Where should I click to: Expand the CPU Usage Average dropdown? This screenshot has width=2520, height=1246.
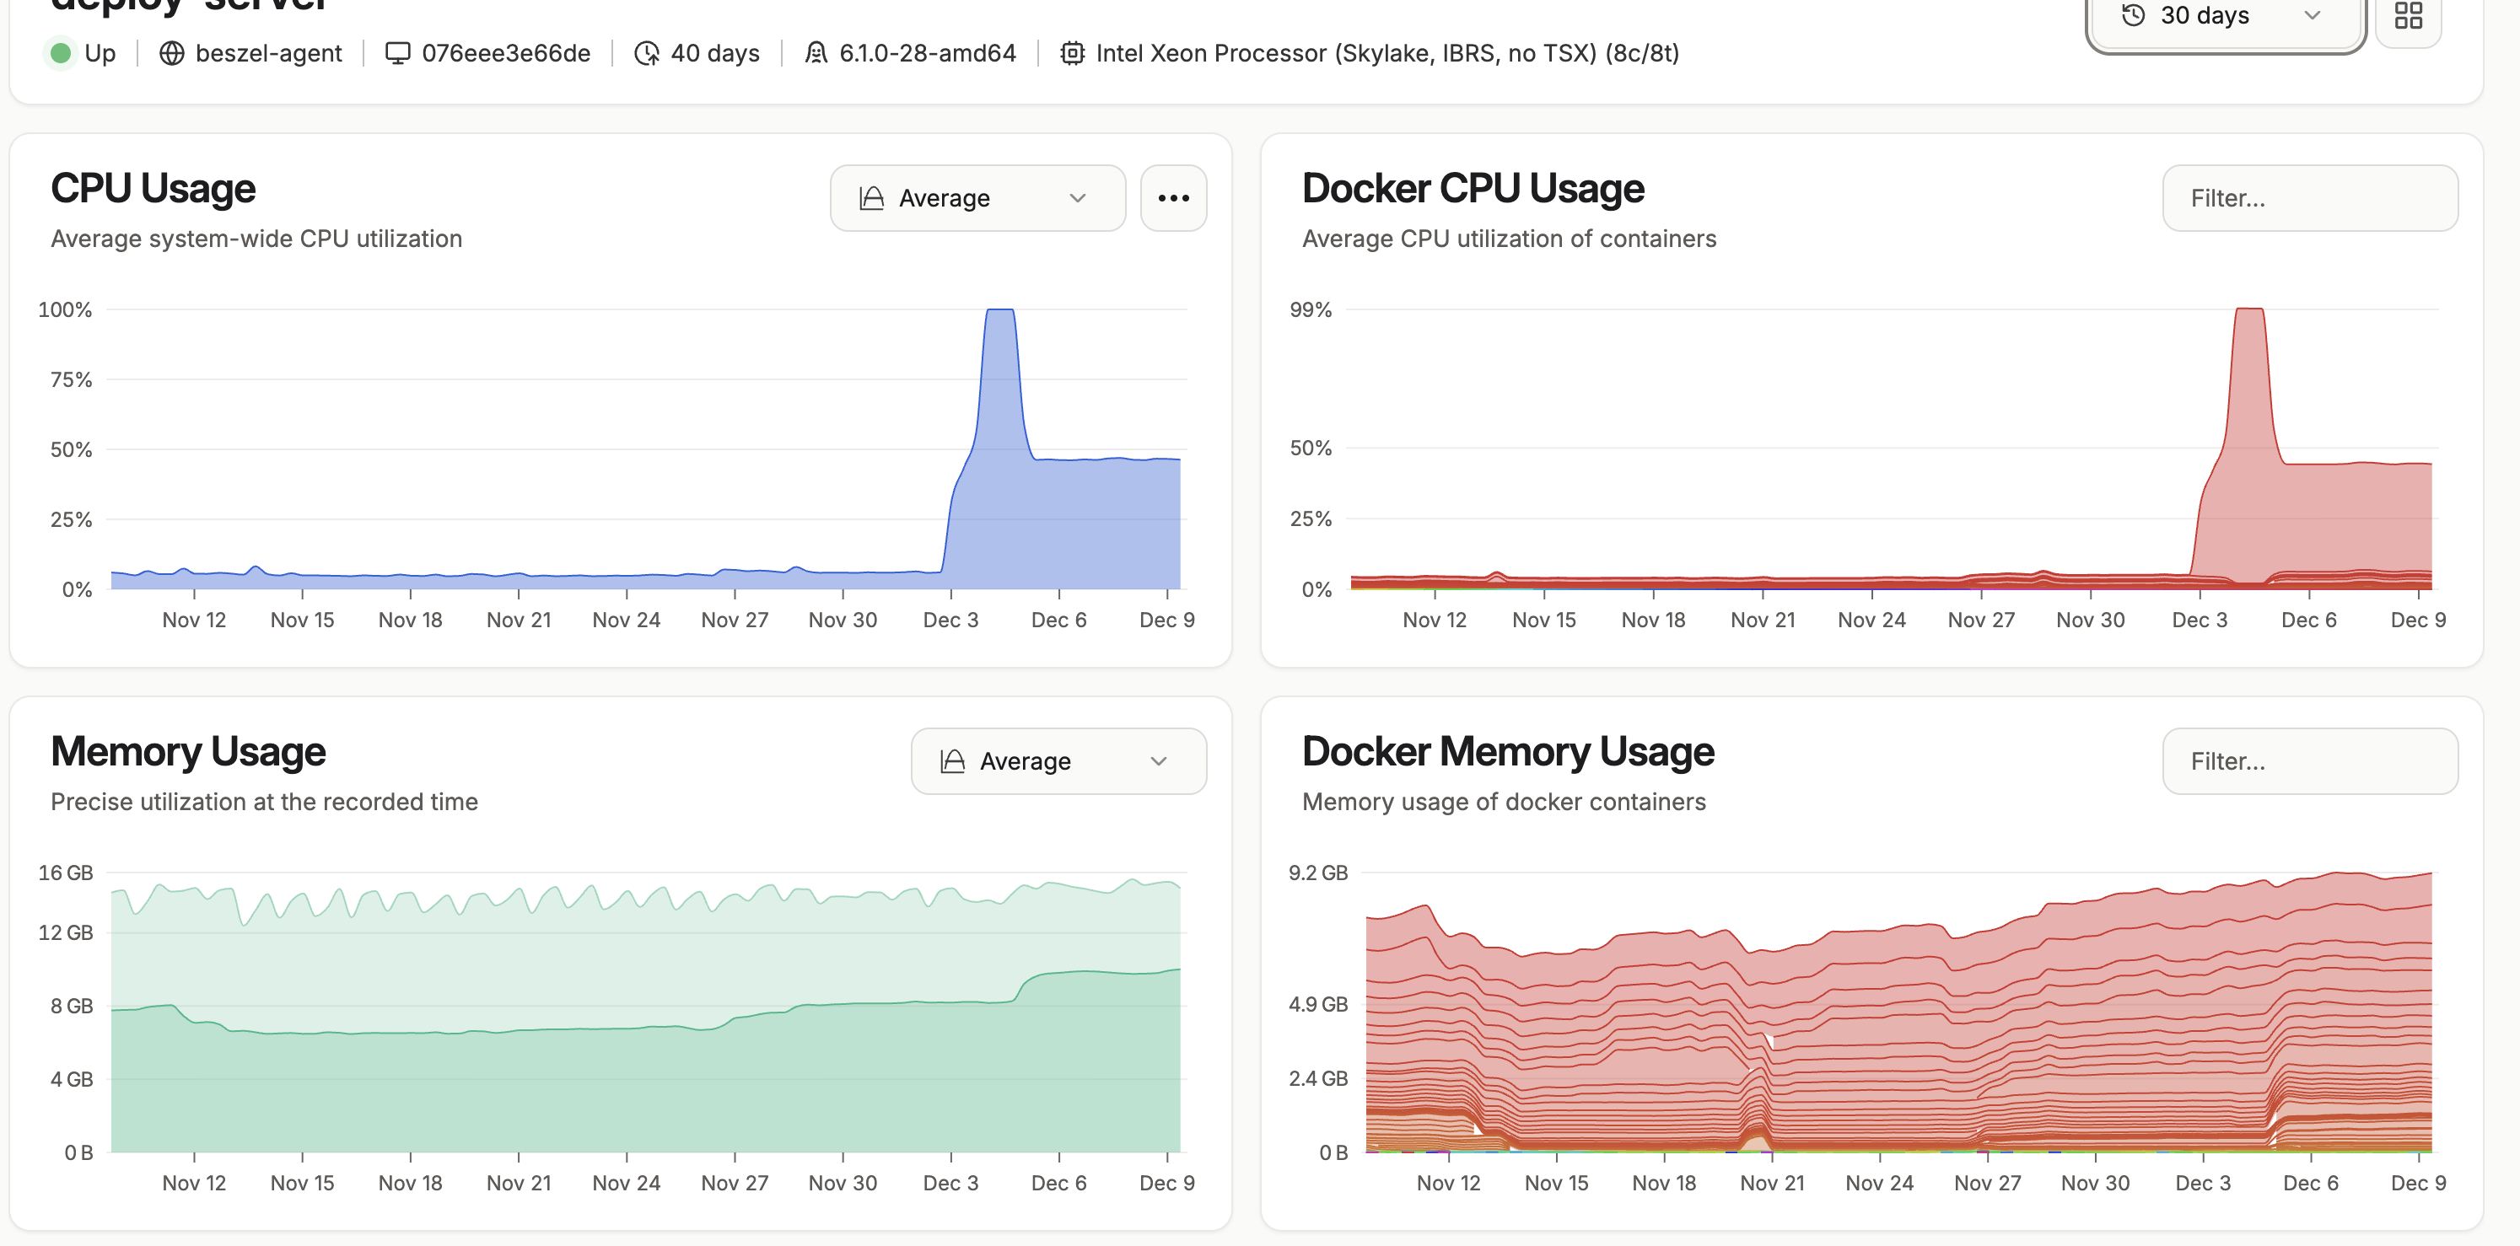[977, 199]
